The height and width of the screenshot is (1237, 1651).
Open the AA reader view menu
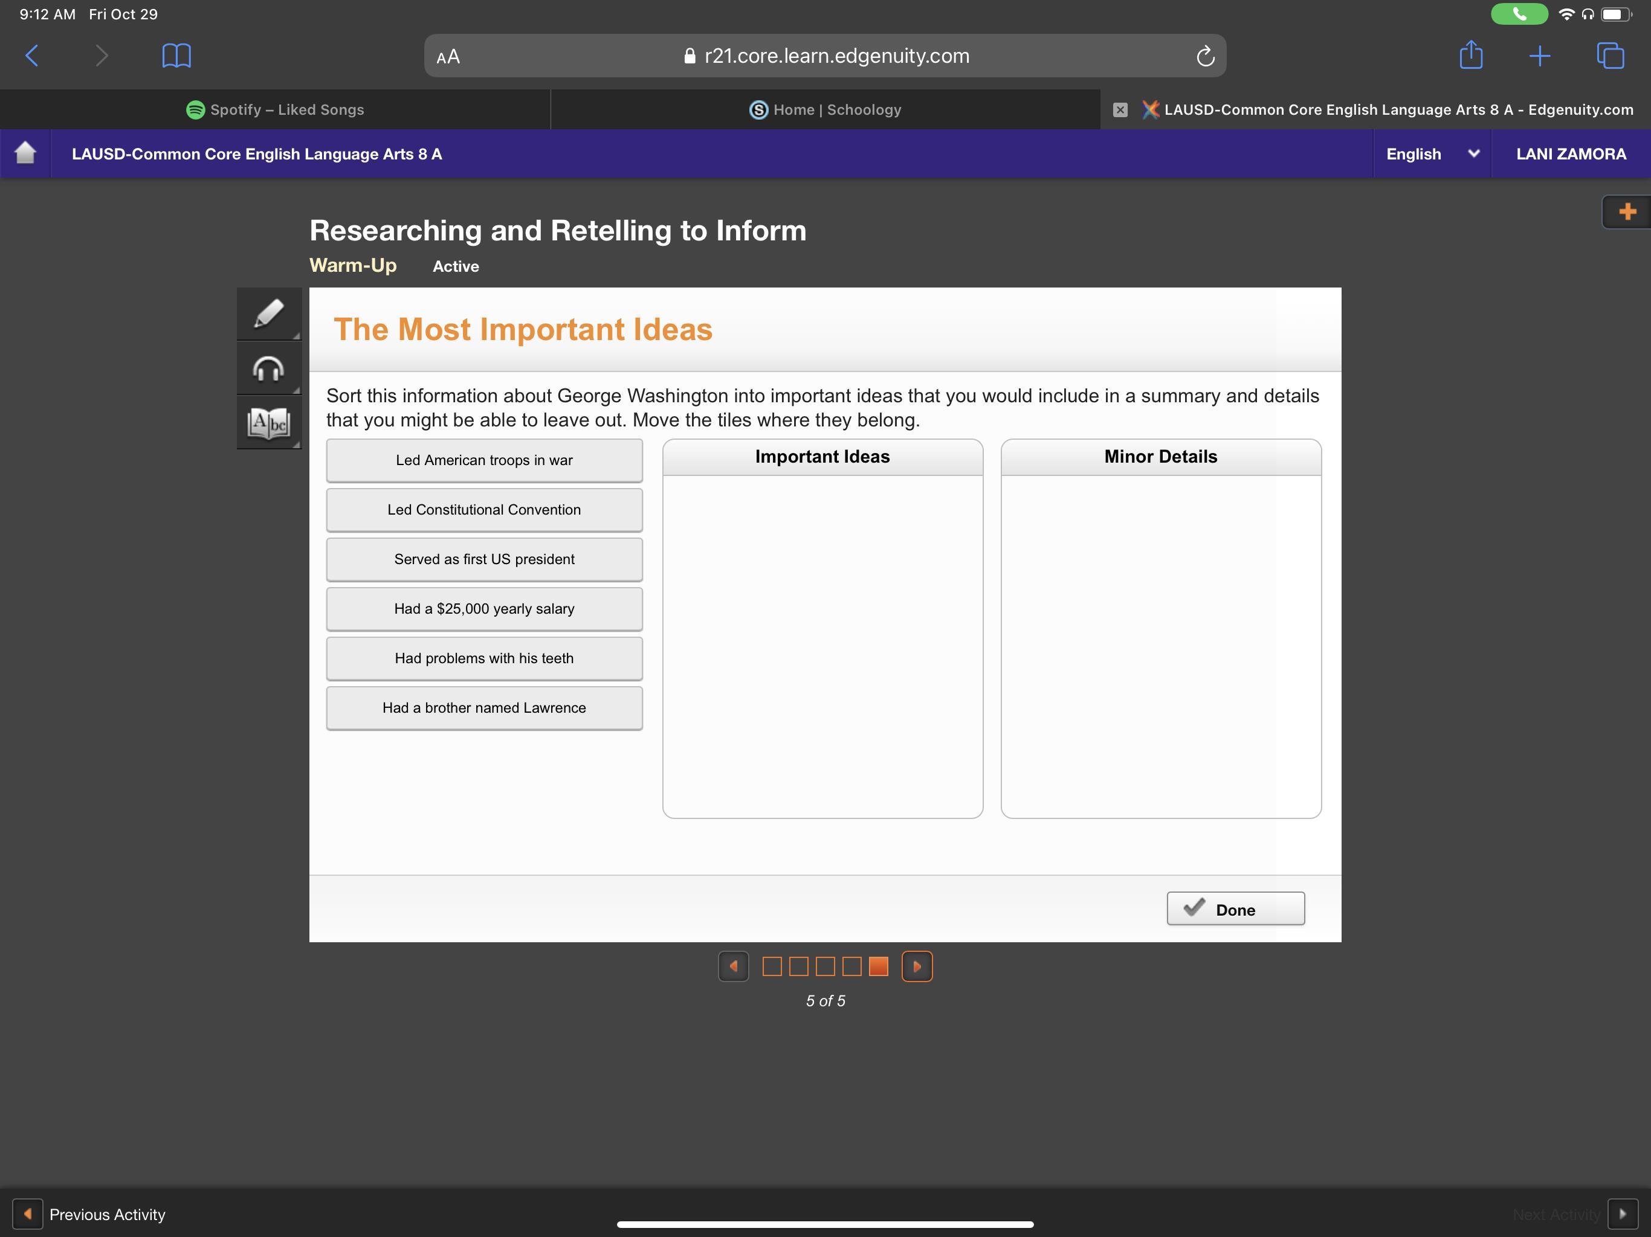click(448, 57)
